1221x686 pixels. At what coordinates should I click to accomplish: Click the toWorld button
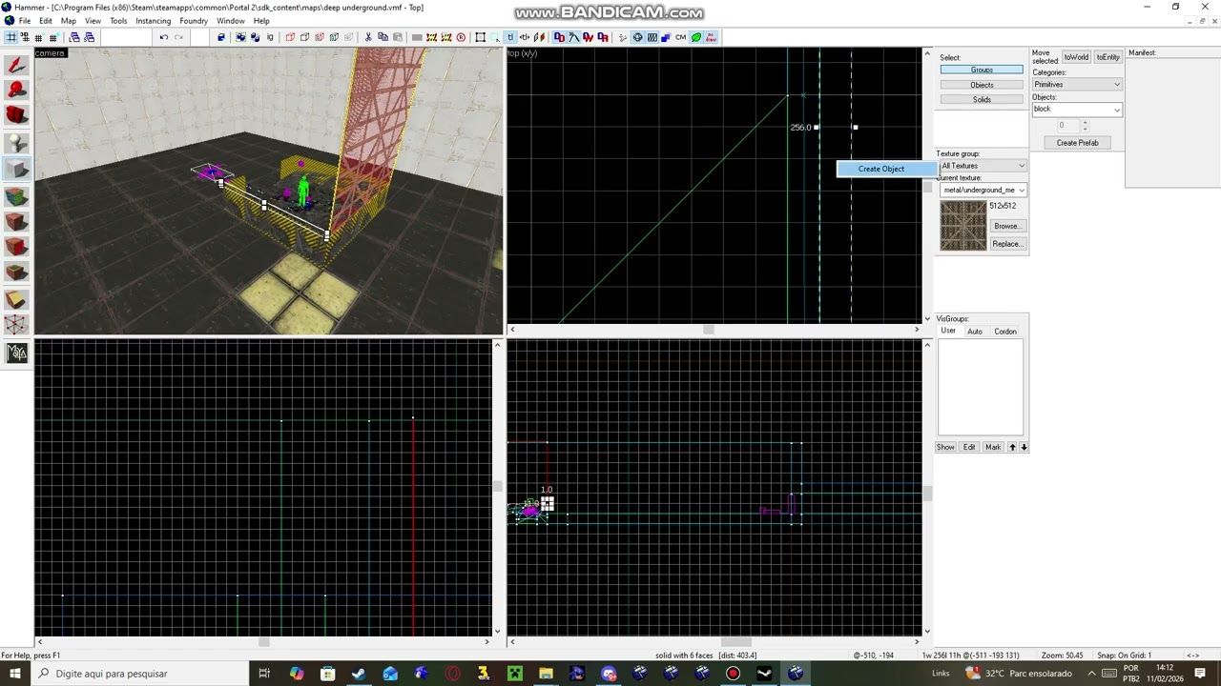1076,57
